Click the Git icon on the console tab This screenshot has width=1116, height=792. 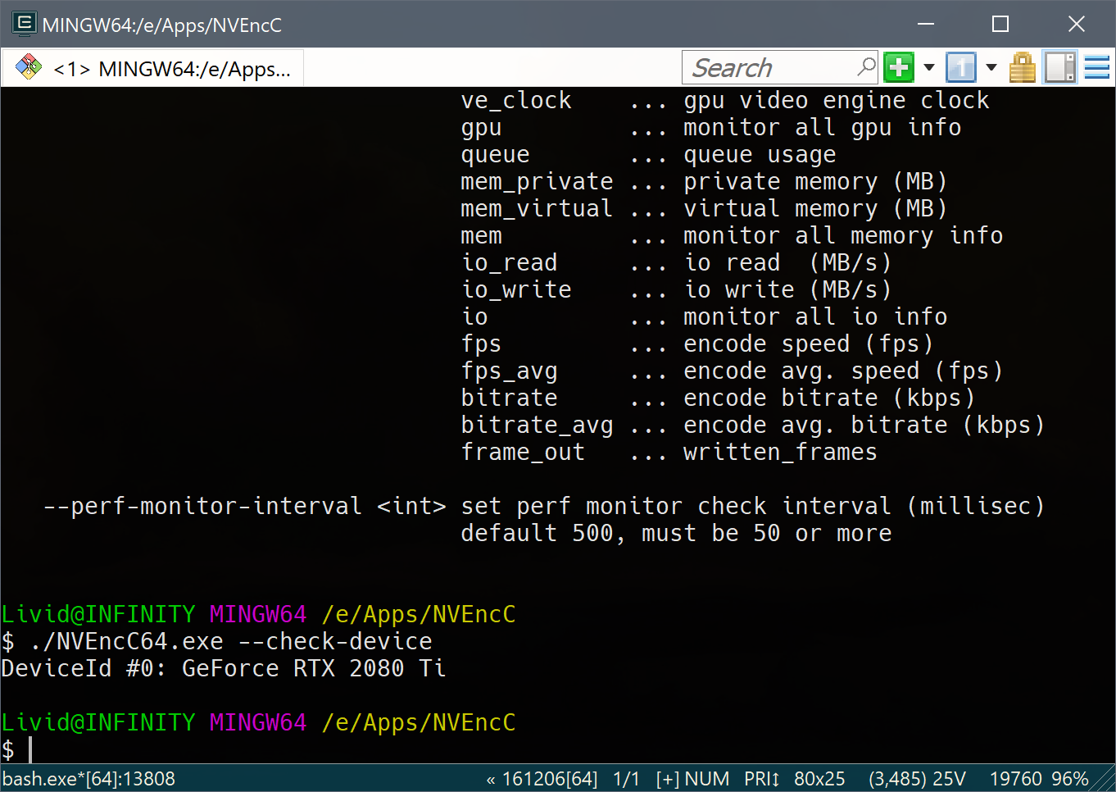pyautogui.click(x=29, y=67)
